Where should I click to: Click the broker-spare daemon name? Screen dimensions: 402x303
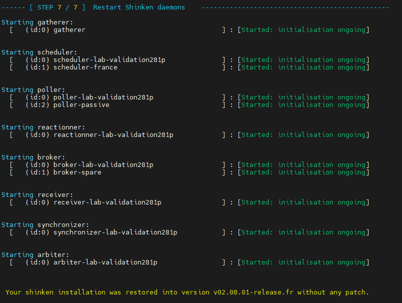pos(77,172)
